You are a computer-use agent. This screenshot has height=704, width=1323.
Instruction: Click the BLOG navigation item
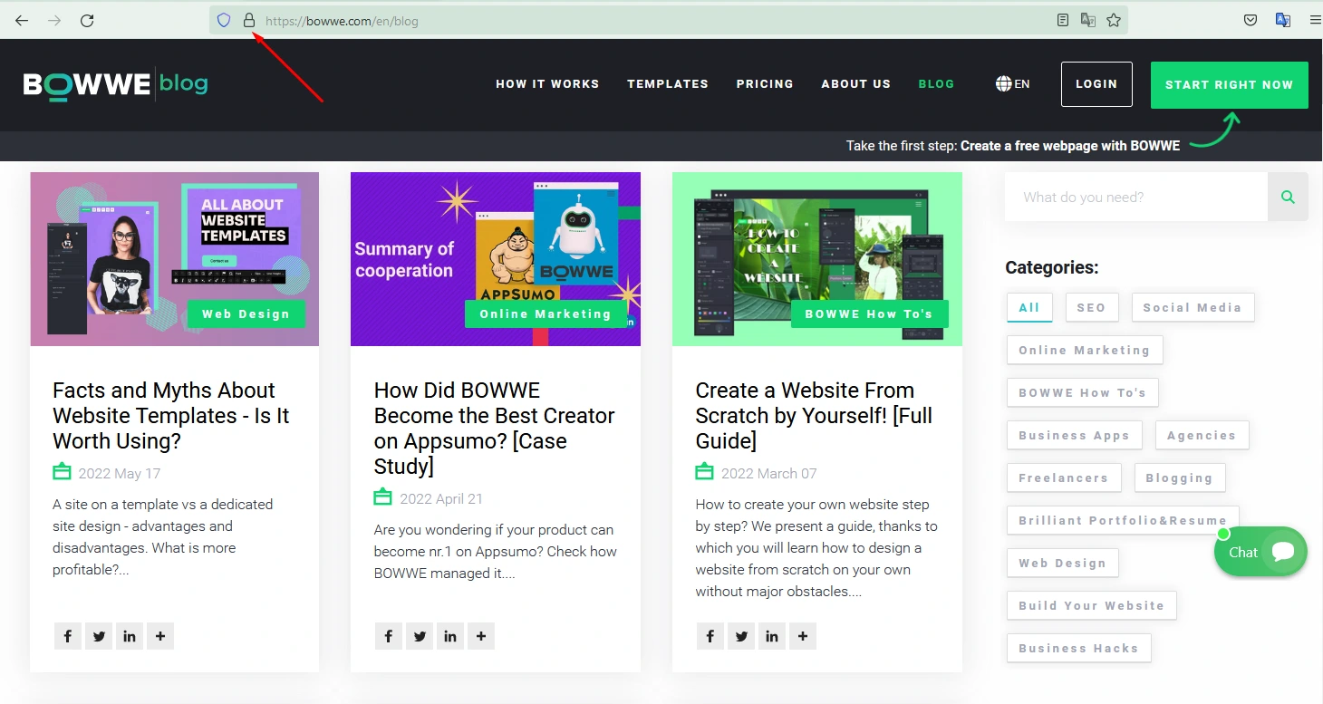(936, 84)
